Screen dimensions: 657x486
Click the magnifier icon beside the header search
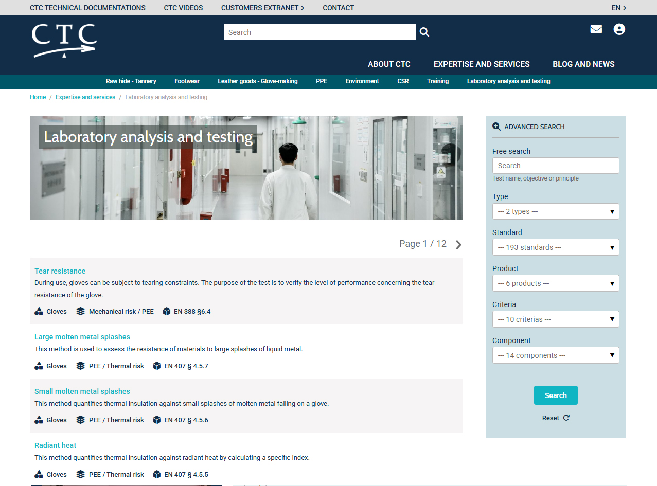click(424, 32)
